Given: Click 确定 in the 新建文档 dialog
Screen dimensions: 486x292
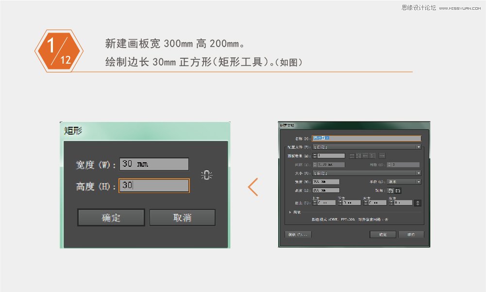Looking at the screenshot, I should 383,234.
